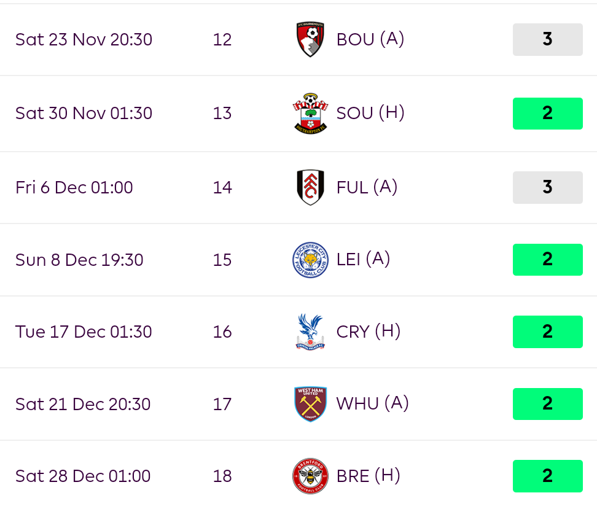
Task: Select the grey difficulty 3 badge for FUL
Action: [x=547, y=187]
